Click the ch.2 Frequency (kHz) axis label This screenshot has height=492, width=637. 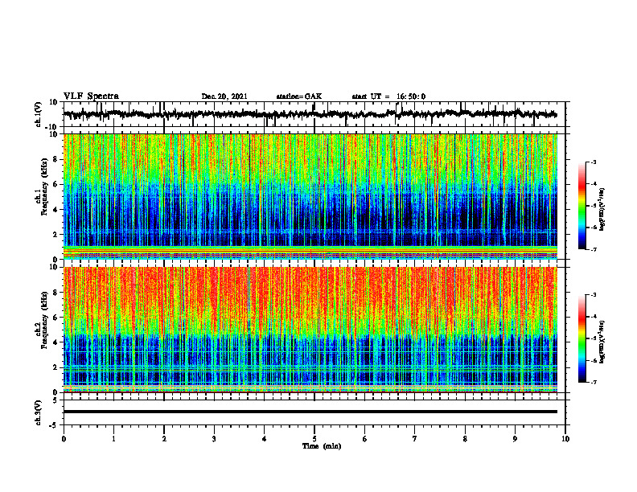43,321
